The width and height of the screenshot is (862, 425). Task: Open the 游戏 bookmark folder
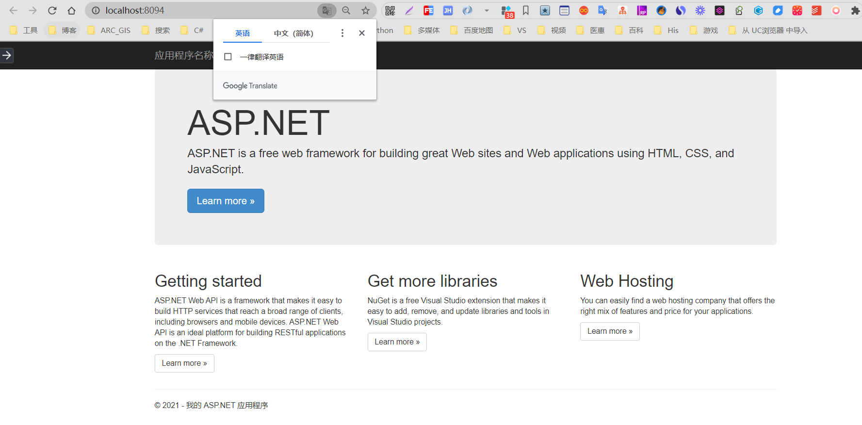tap(704, 30)
